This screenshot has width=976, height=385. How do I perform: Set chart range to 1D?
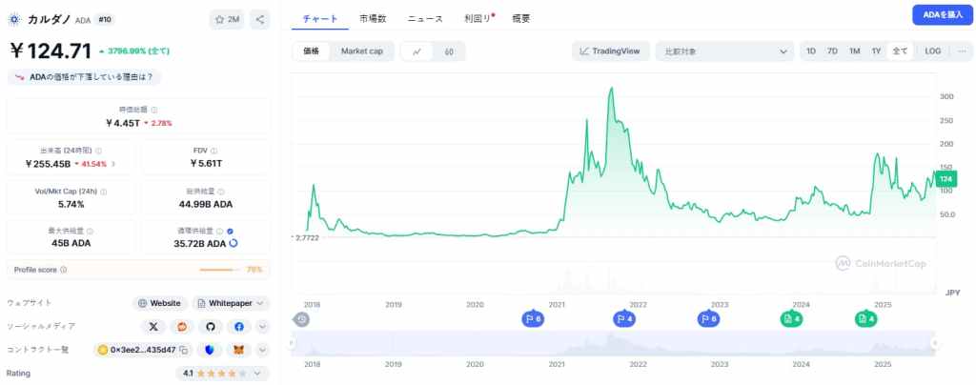pos(811,51)
